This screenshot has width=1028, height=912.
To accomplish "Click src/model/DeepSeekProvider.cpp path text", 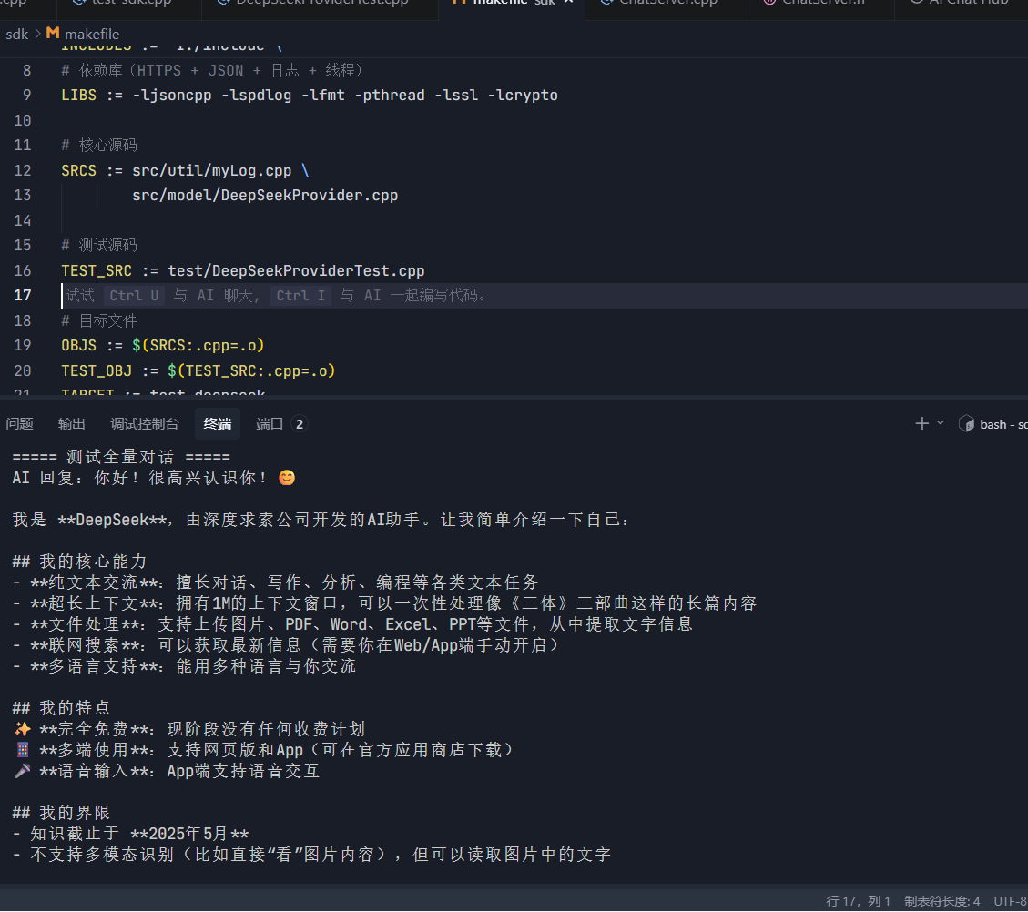I will click(x=265, y=196).
